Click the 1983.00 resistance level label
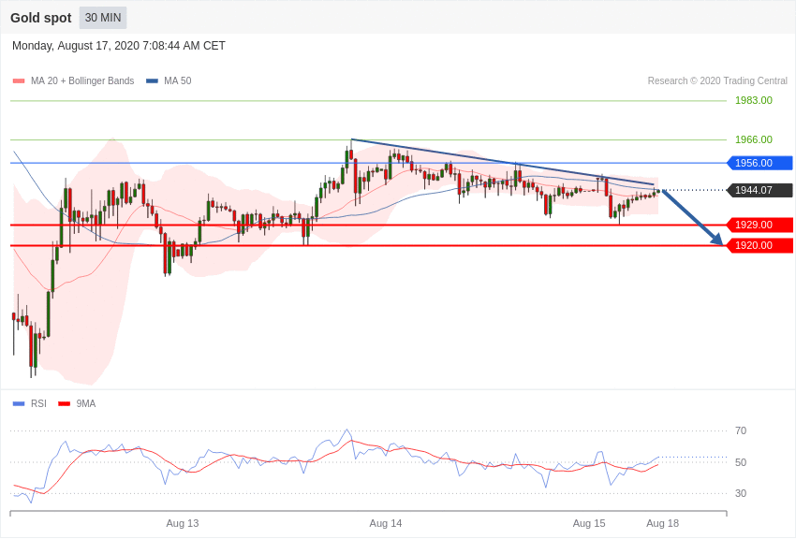 tap(754, 100)
